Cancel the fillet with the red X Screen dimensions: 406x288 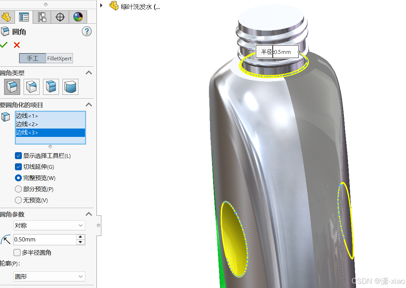[17, 45]
